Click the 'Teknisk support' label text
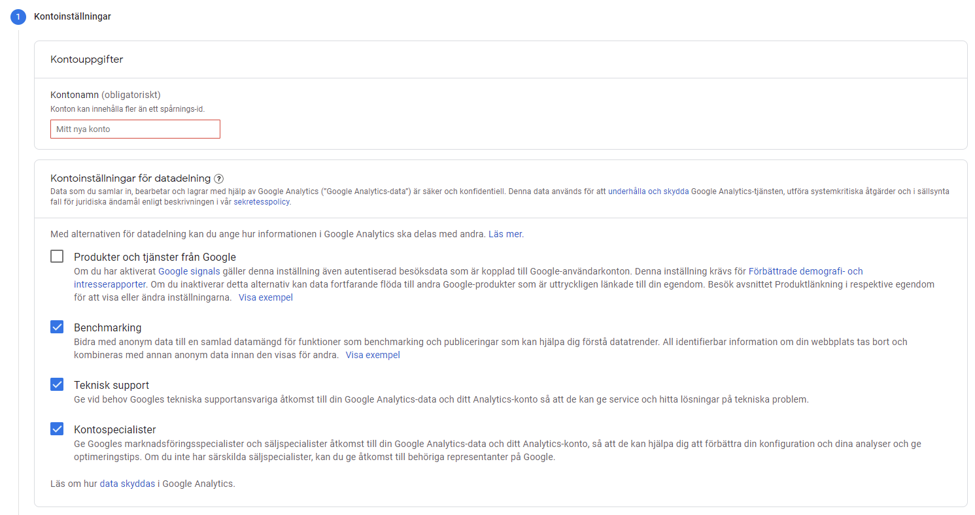The image size is (975, 515). point(112,386)
